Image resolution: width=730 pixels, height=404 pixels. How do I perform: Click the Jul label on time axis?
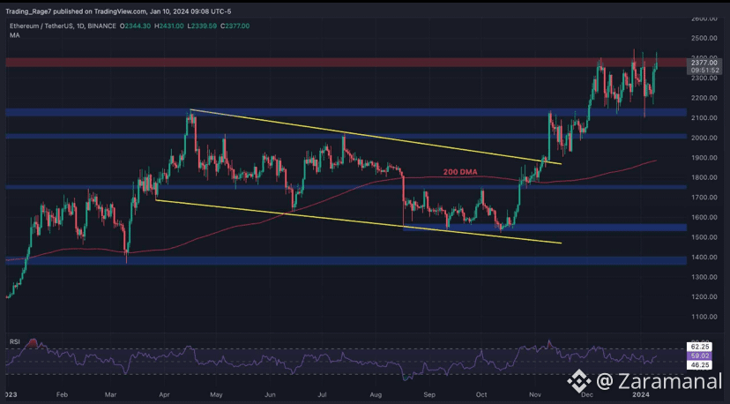coord(322,394)
